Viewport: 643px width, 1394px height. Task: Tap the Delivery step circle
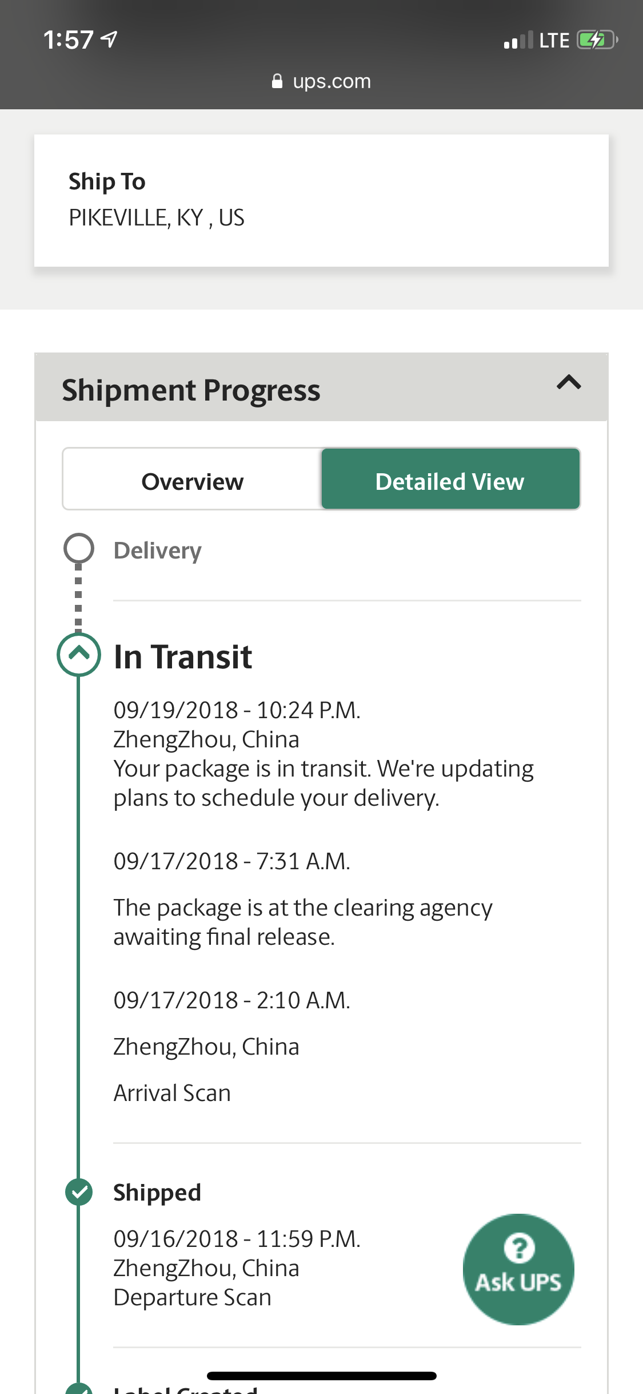click(79, 548)
